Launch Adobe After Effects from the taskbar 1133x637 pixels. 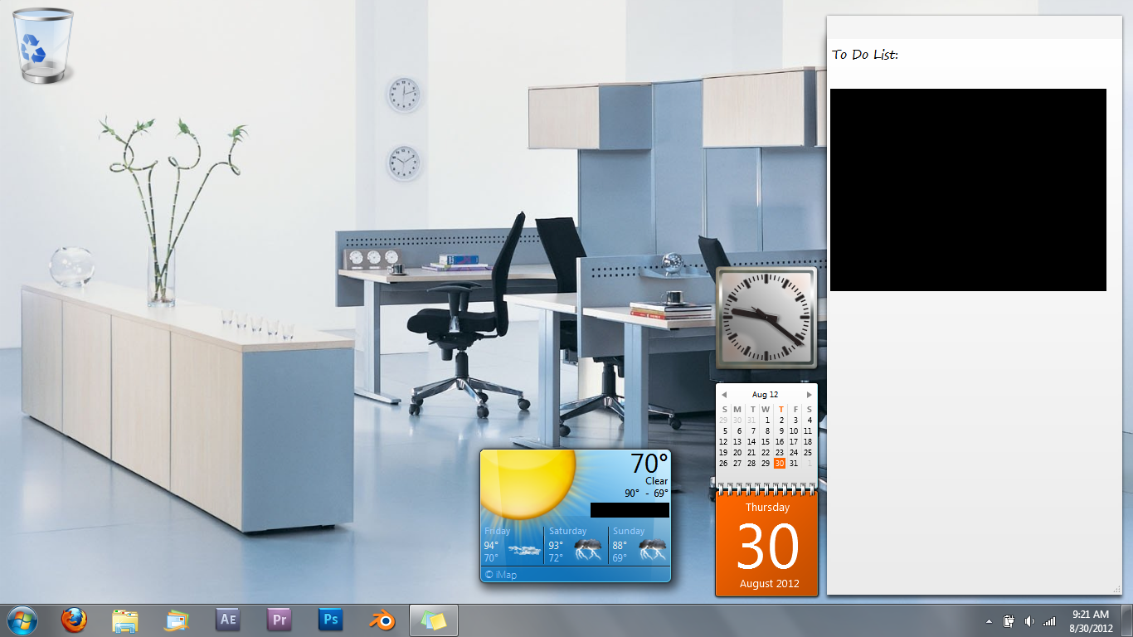(x=228, y=620)
